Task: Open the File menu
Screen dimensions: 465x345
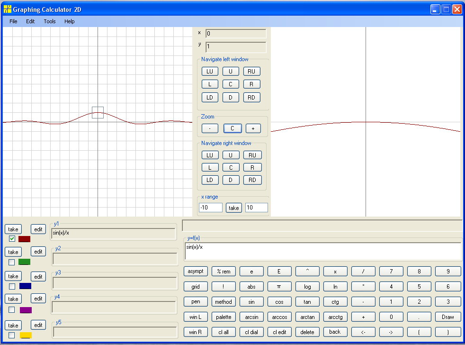Action: [13, 21]
